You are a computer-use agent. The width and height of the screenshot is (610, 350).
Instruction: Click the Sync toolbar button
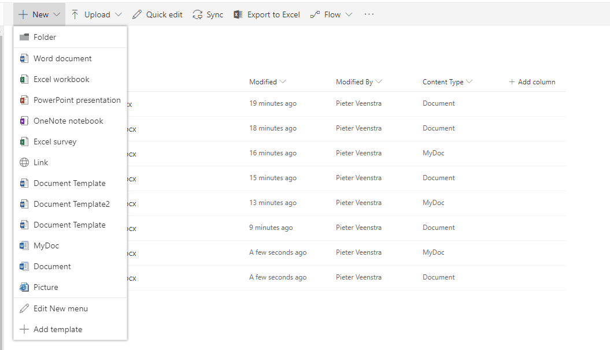pos(208,14)
